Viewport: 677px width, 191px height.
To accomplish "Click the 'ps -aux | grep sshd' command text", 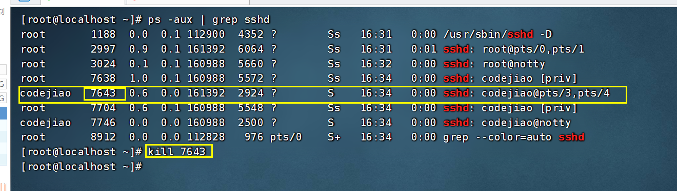I will tap(209, 20).
